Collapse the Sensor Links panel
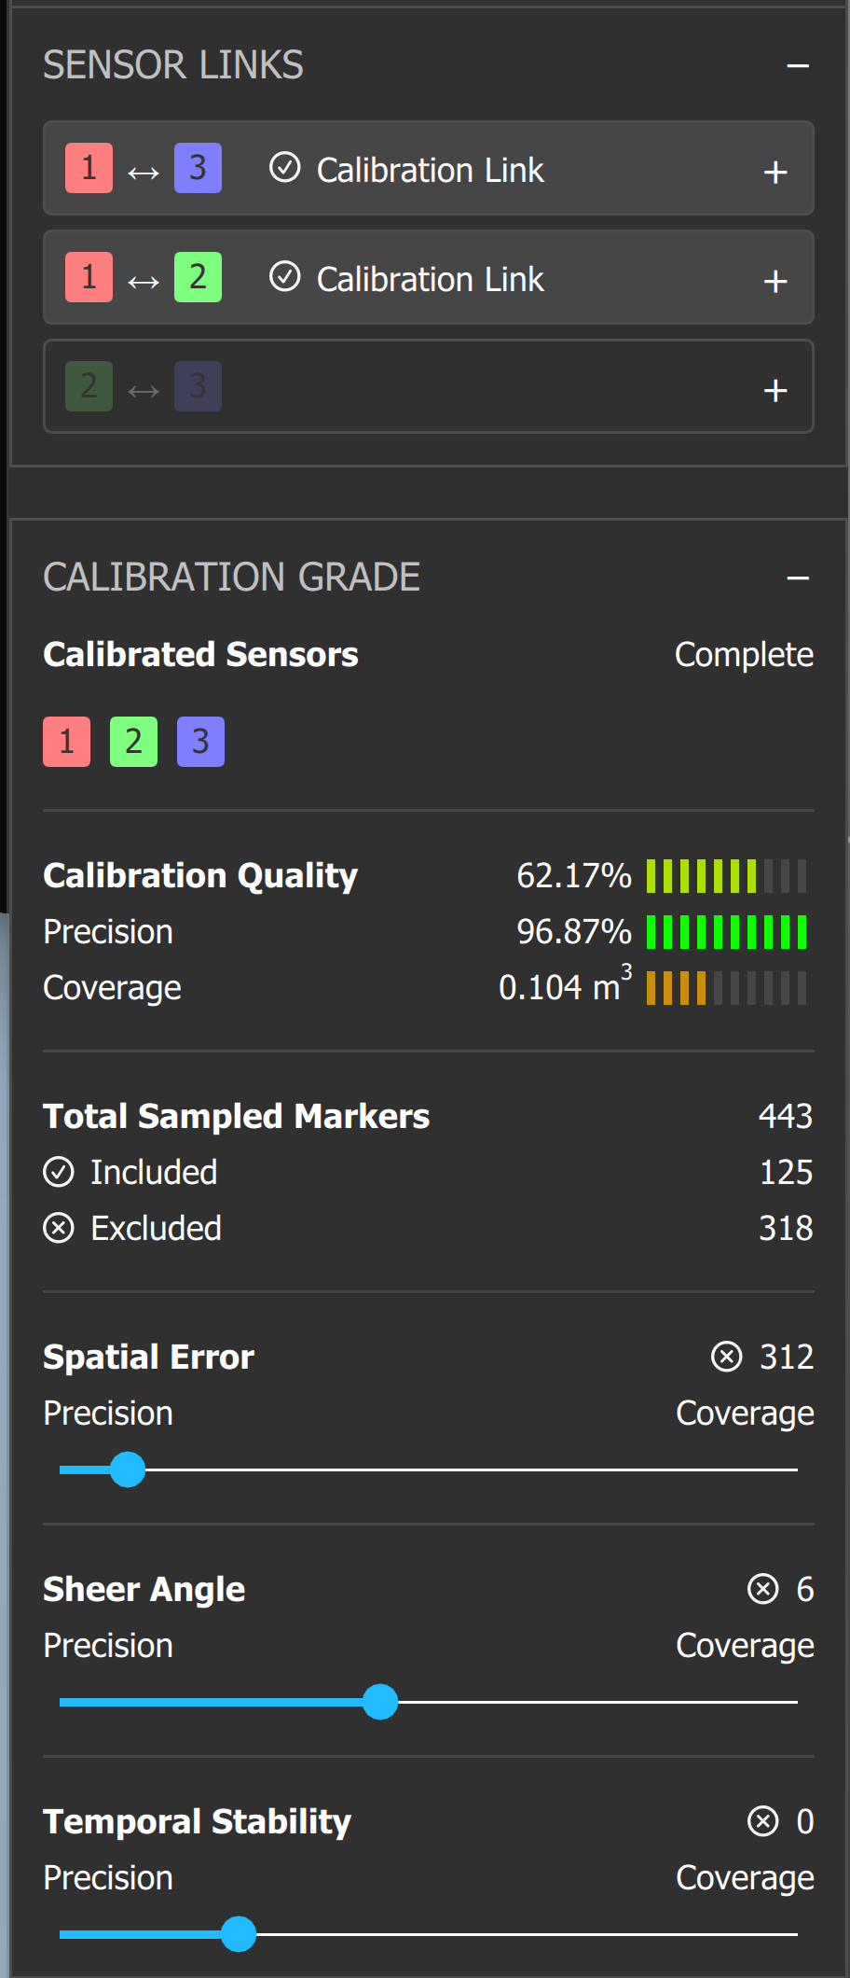This screenshot has height=1978, width=850. (798, 66)
